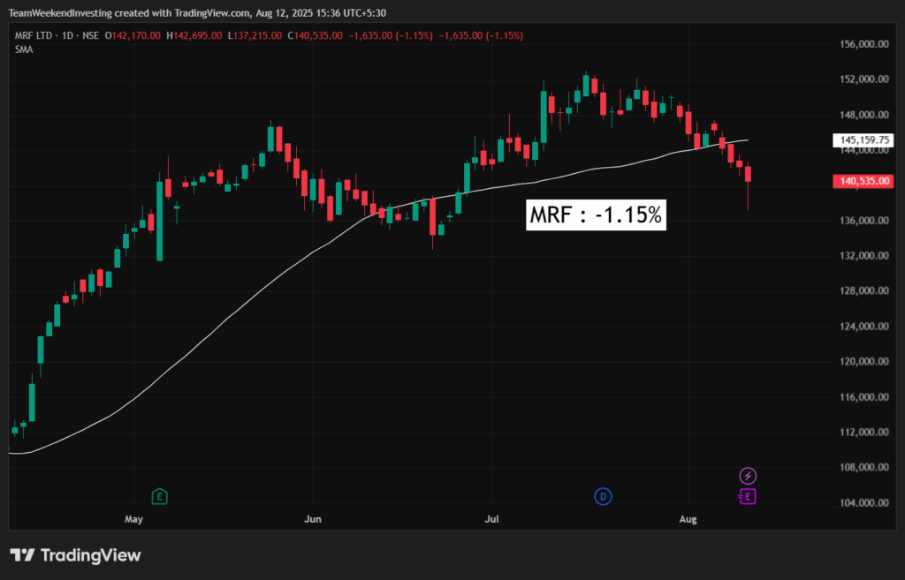The height and width of the screenshot is (580, 905).
Task: Click the 156,000.00 price axis label
Action: pos(864,44)
